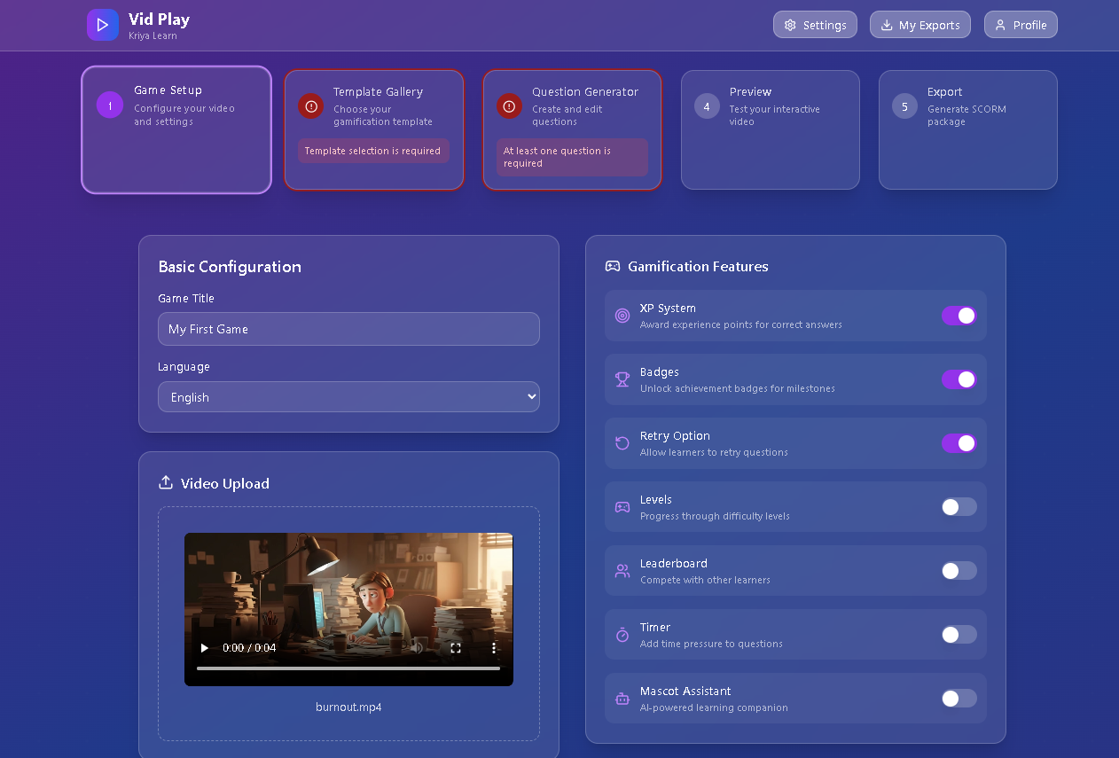The image size is (1119, 758).
Task: Click the warning icon on Template Gallery
Action: coord(310,105)
